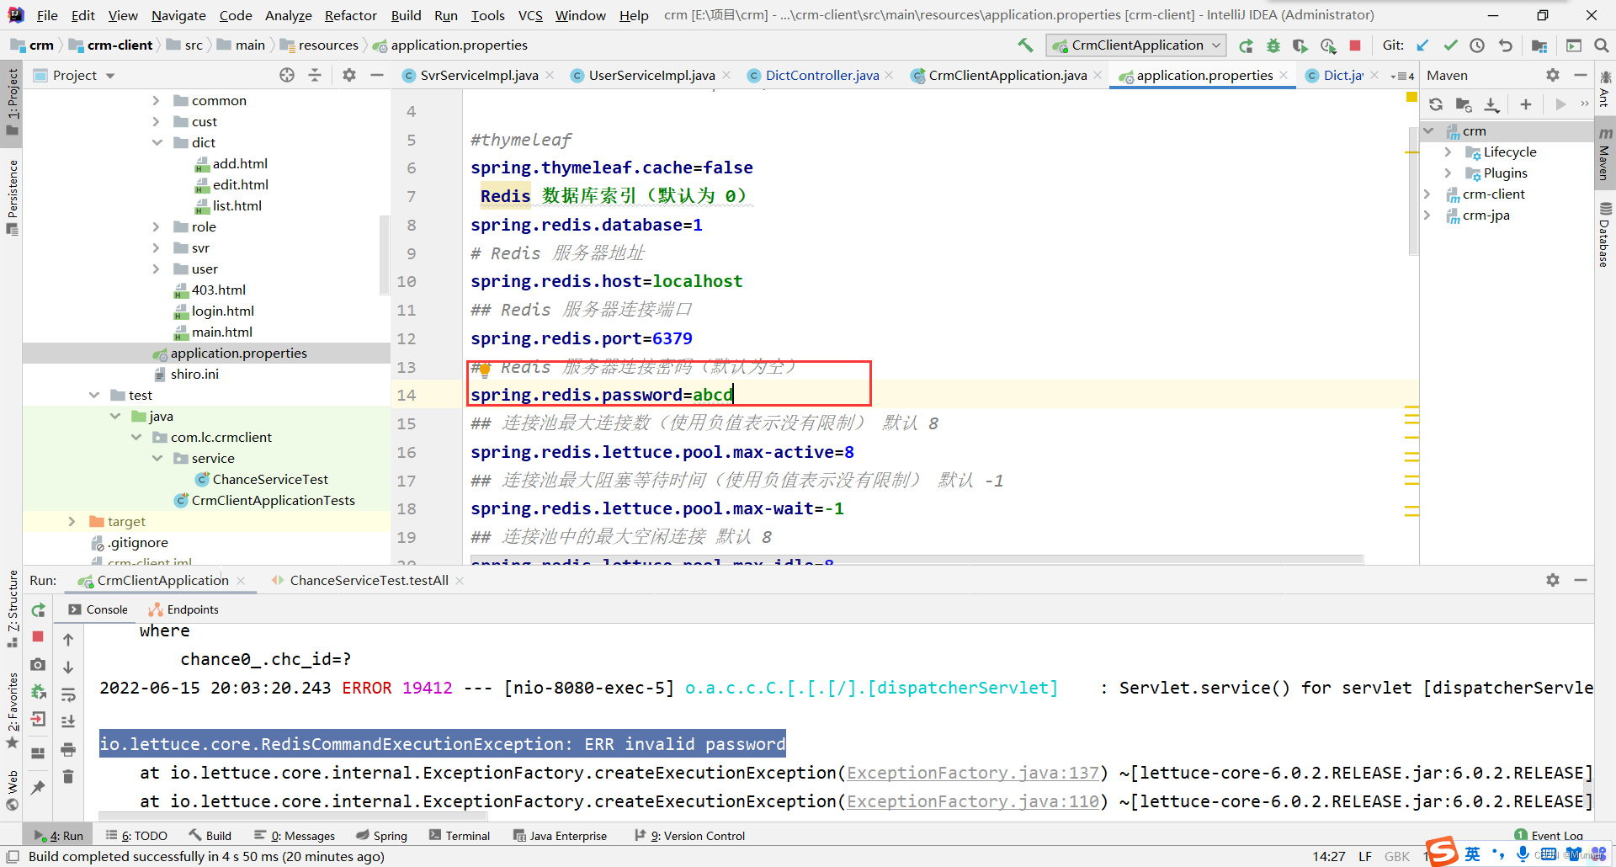Pin the Run tab
This screenshot has height=867, width=1616.
38,788
